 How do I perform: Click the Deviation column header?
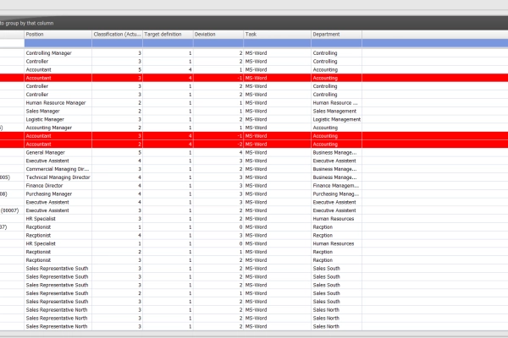218,35
